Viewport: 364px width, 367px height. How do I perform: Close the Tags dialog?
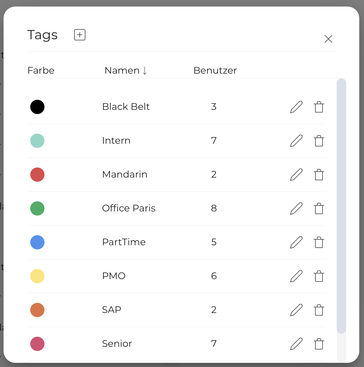coord(328,39)
